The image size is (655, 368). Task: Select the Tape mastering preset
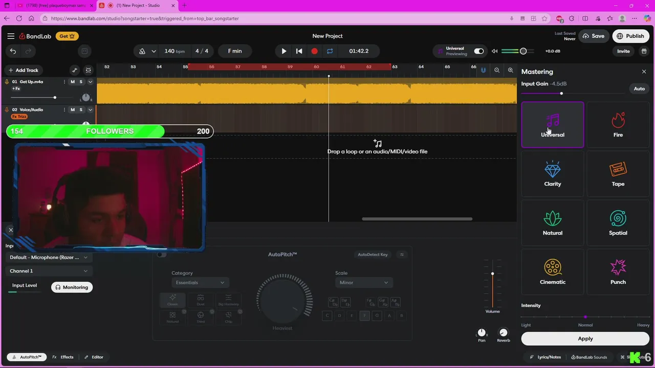click(618, 174)
